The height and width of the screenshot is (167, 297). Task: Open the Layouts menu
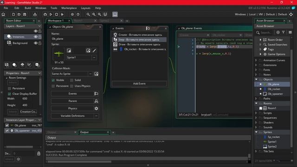point(85,8)
